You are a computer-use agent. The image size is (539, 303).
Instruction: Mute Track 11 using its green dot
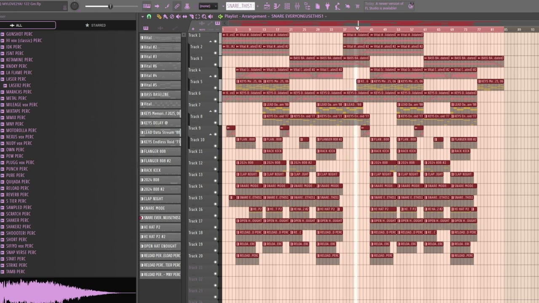[x=215, y=157]
